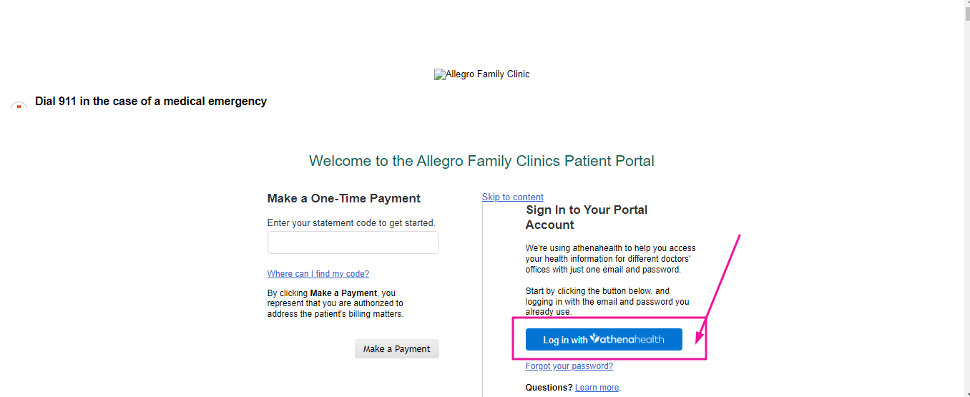Click the Sign In to Your Portal Account heading

(587, 217)
